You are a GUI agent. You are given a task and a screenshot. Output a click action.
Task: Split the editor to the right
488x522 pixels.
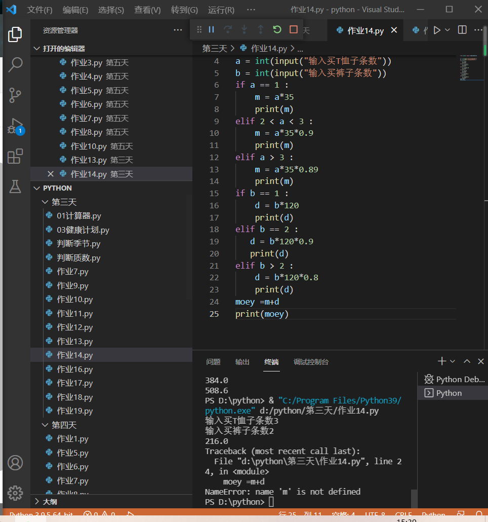[x=462, y=30]
